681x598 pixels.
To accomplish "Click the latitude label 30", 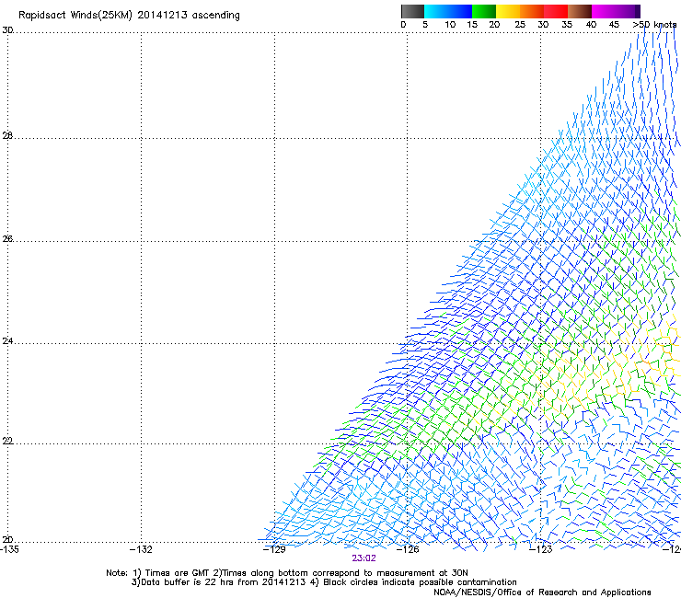I will pyautogui.click(x=7, y=30).
